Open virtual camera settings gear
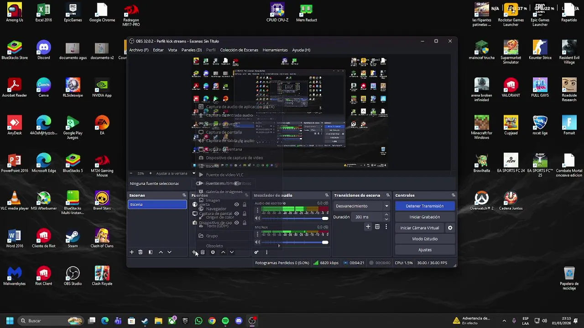 pyautogui.click(x=450, y=228)
